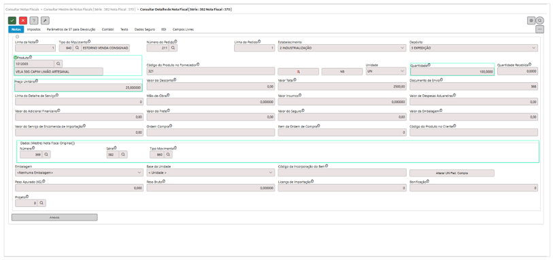This screenshot has width=553, height=260.
Task: Click the green eye icon beside Produto label
Action: (x=15, y=57)
